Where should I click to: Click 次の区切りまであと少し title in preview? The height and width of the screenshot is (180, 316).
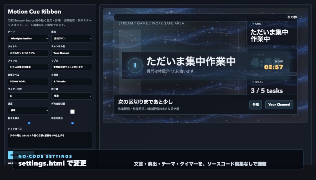click(145, 102)
